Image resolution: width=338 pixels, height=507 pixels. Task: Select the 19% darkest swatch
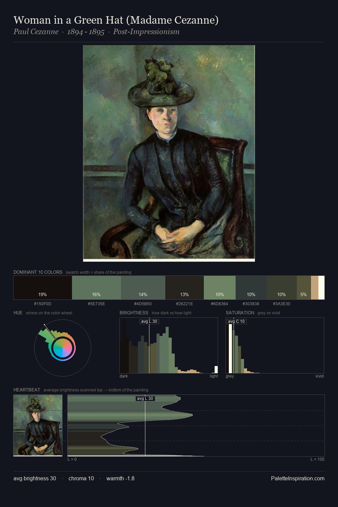pyautogui.click(x=43, y=288)
